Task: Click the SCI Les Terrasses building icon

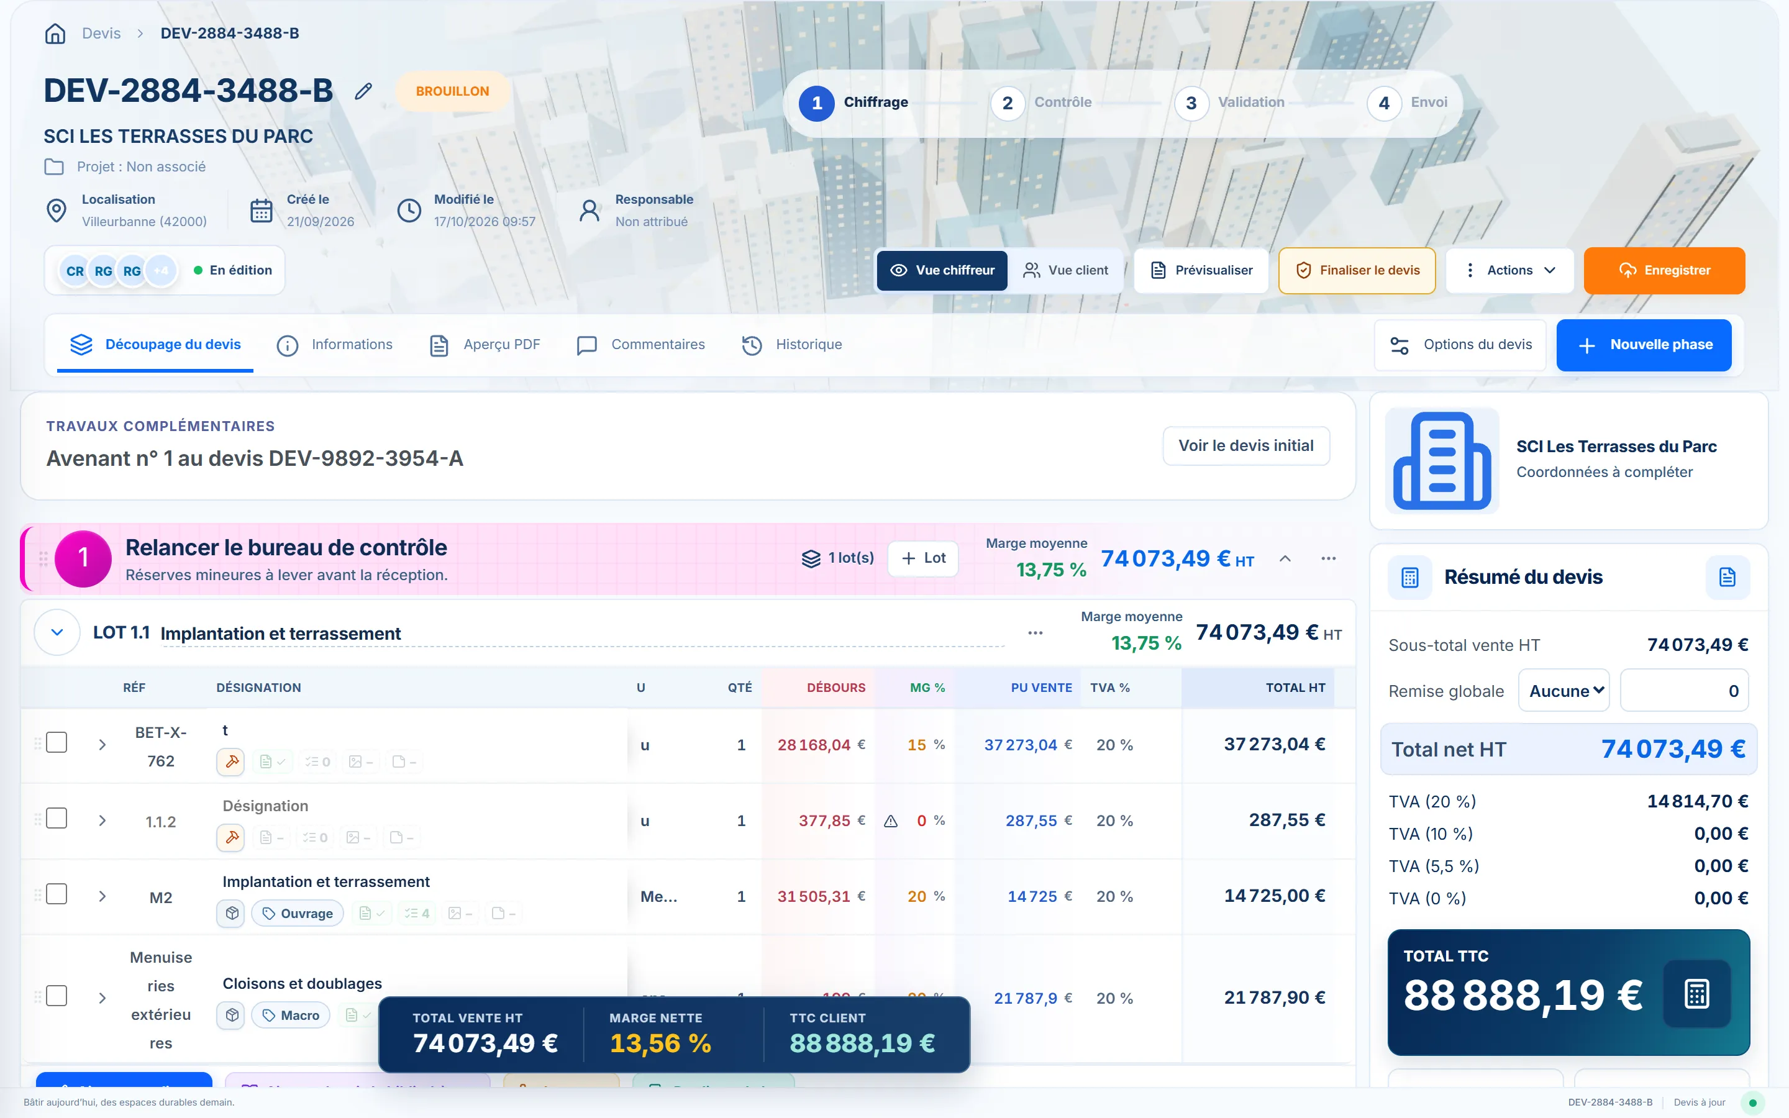Action: [x=1442, y=461]
